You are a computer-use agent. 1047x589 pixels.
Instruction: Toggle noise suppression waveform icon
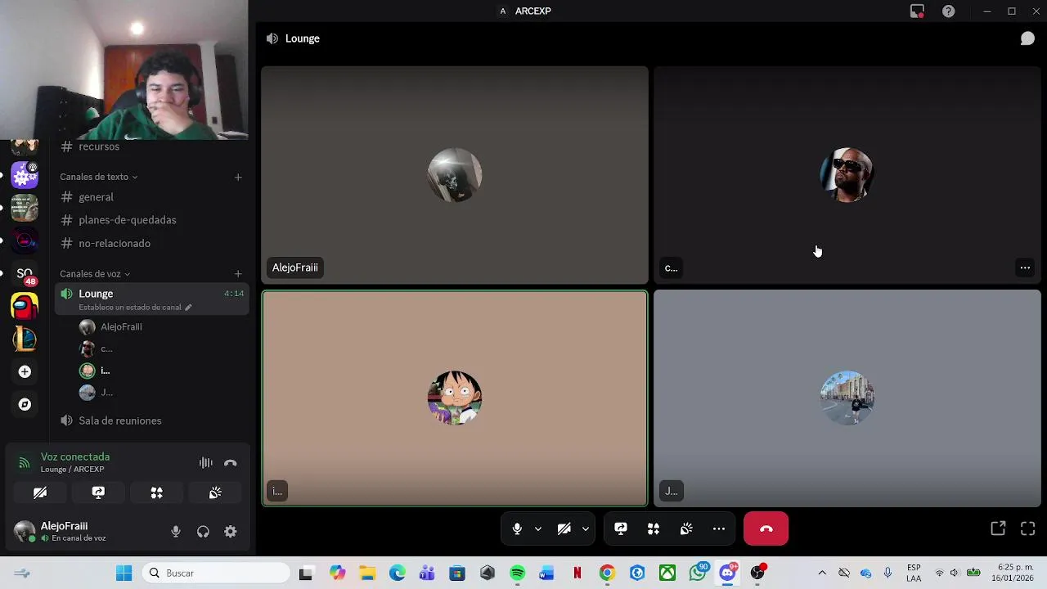[x=206, y=463]
